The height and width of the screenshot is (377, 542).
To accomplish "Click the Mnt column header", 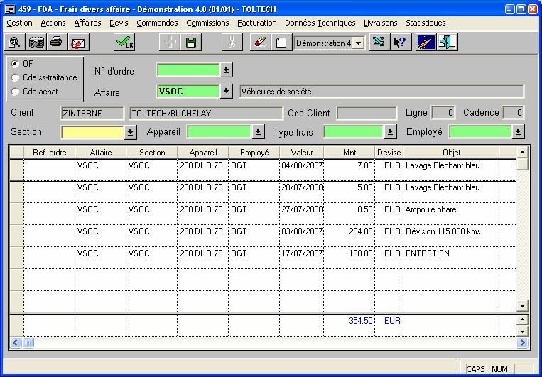I will pos(349,153).
